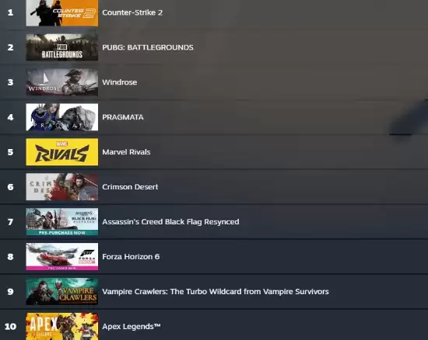Click the Windrose game title
This screenshot has height=340, width=428.
(x=120, y=82)
